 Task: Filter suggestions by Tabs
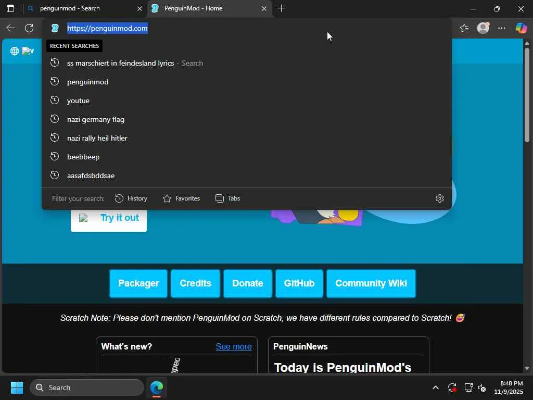point(228,198)
